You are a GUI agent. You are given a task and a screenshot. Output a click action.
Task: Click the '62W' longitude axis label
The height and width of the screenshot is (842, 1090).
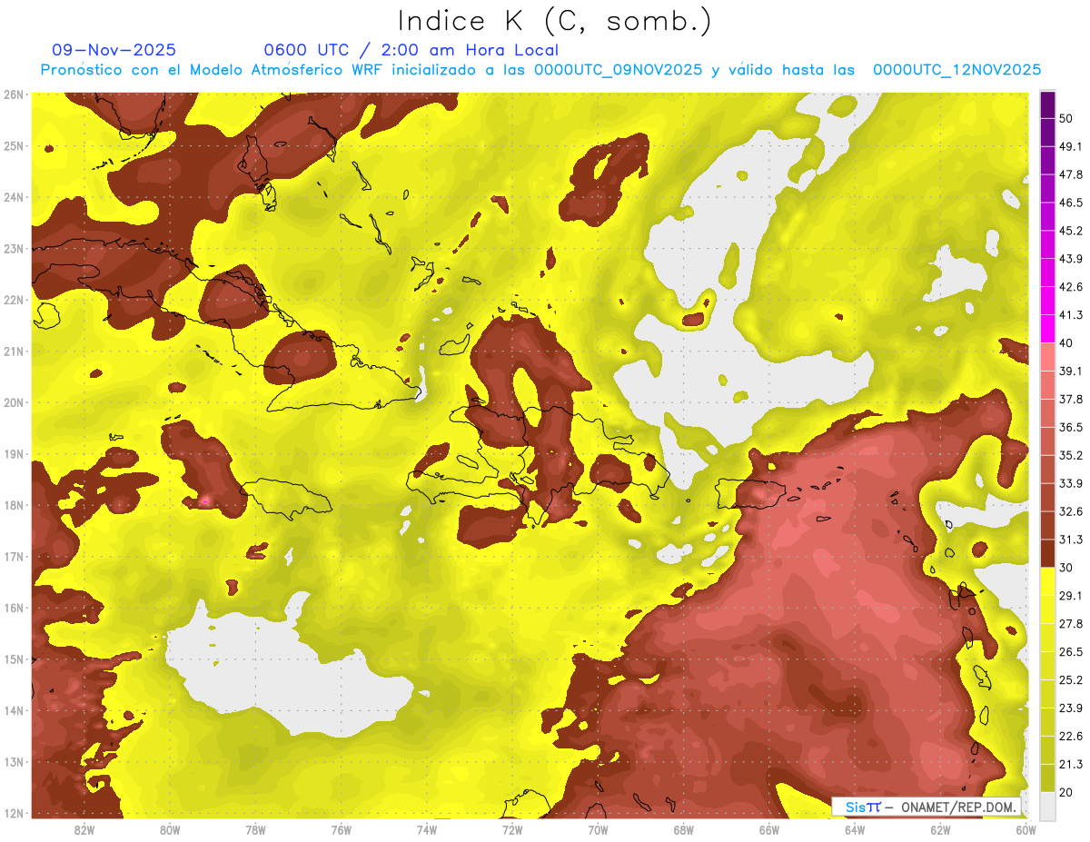pos(940,829)
